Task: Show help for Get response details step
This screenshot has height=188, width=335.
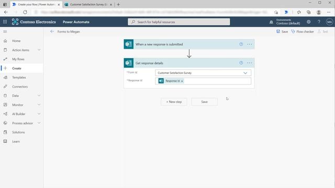Action: (241, 63)
